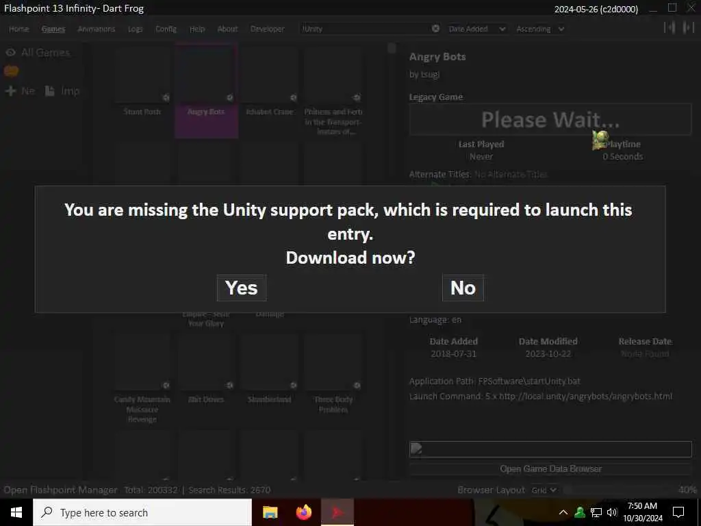Click the eye icon beside All Games
The image size is (701, 526).
click(11, 53)
